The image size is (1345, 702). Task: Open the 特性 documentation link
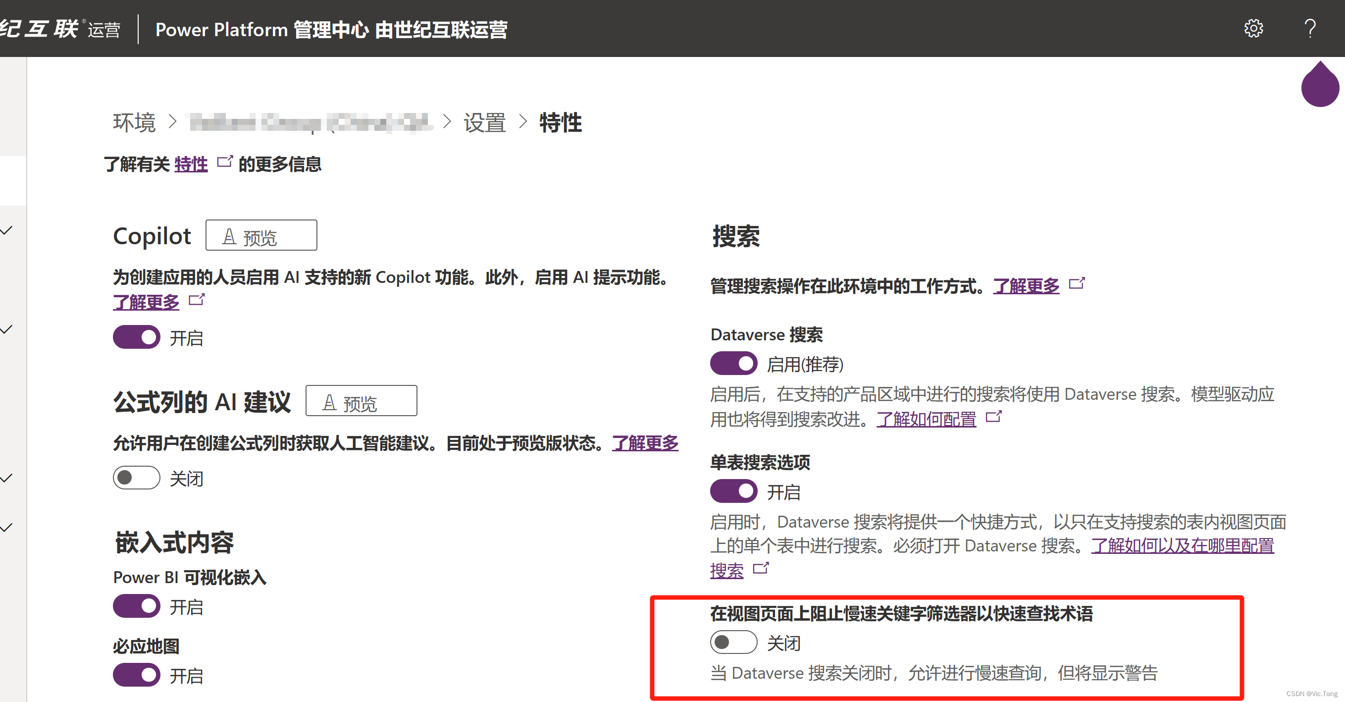coord(191,164)
